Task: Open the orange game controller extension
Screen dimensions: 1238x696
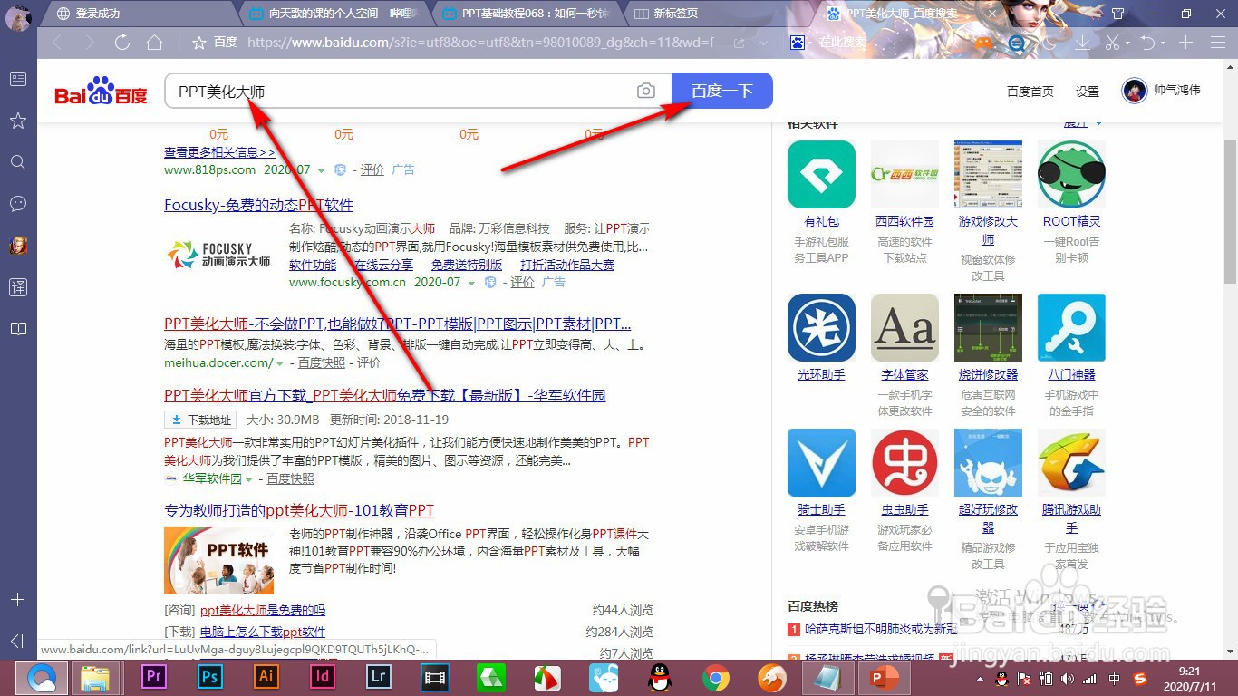Action: coord(983,43)
